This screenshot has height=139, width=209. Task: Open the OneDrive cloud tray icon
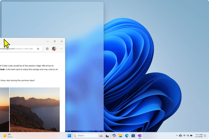tap(181, 136)
